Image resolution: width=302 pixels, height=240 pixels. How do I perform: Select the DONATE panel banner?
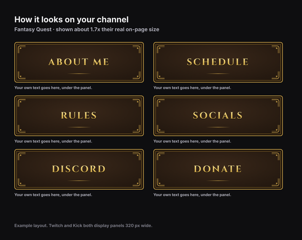(x=218, y=169)
